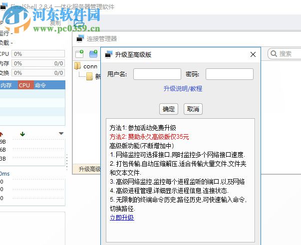Open the network interface dropdown arrow
This screenshot has height=245, width=301.
pyautogui.click(x=61, y=134)
